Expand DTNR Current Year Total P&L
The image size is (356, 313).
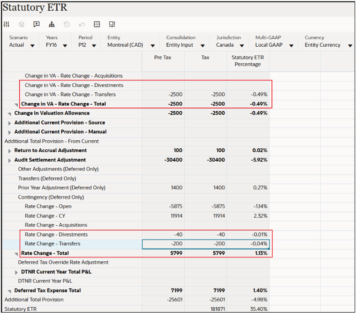16,272
